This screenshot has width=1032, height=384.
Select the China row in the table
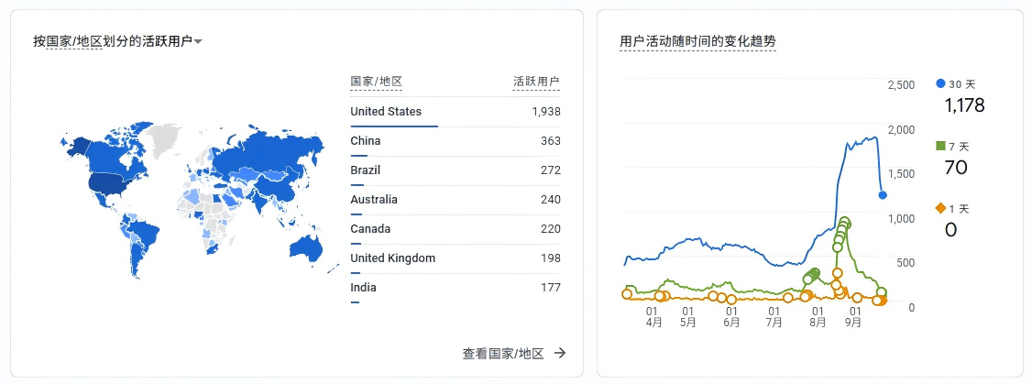click(456, 142)
